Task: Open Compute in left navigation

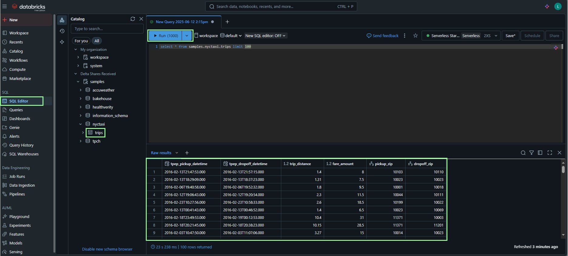Action: tap(17, 69)
